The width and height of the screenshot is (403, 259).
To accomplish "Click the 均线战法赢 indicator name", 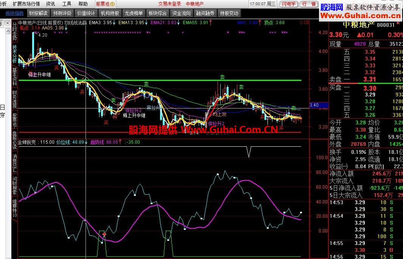I will coord(76,23).
